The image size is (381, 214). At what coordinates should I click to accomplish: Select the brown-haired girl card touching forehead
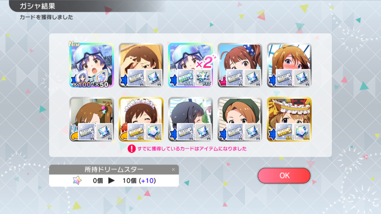[141, 65]
